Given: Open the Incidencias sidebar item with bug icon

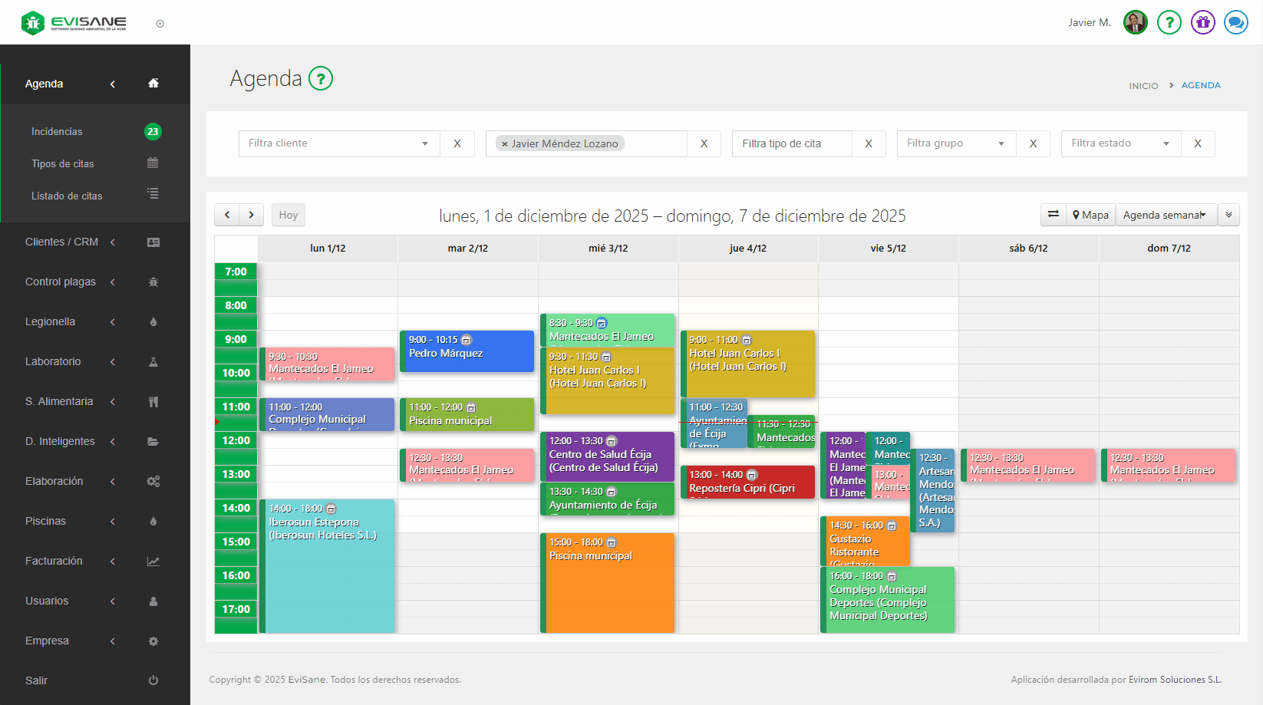Looking at the screenshot, I should point(57,131).
